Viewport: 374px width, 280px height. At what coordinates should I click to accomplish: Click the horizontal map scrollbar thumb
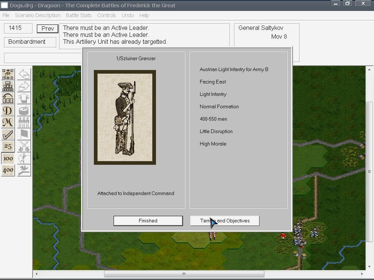coord(184,274)
